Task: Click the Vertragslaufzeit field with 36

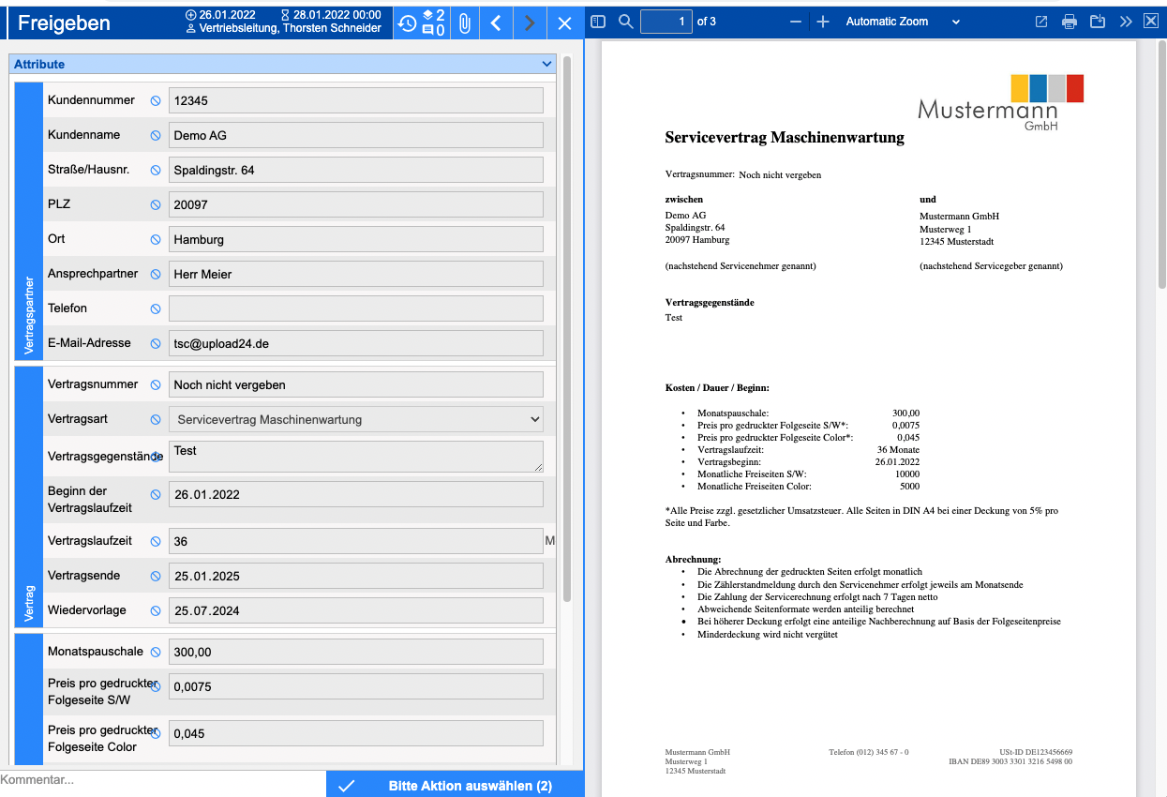Action: [x=356, y=541]
